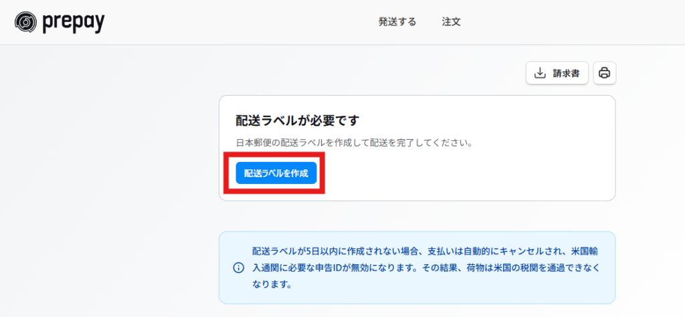Download the invoice via the 請求書 label
Screen dimensions: 685x317
coord(566,73)
